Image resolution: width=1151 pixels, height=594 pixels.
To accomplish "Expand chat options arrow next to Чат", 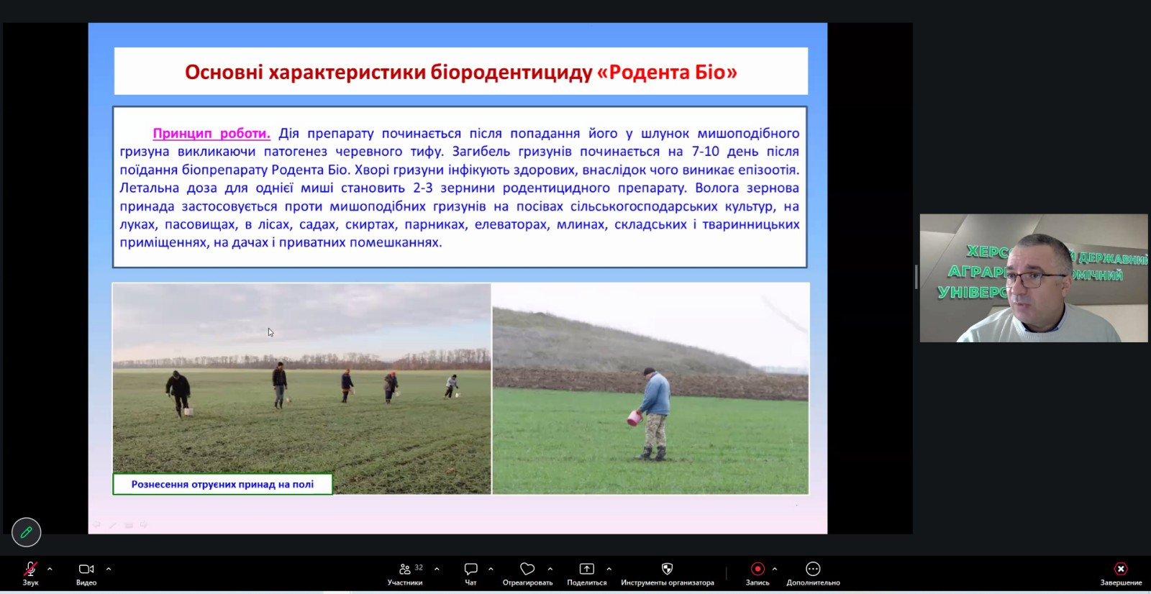I will coord(491,569).
